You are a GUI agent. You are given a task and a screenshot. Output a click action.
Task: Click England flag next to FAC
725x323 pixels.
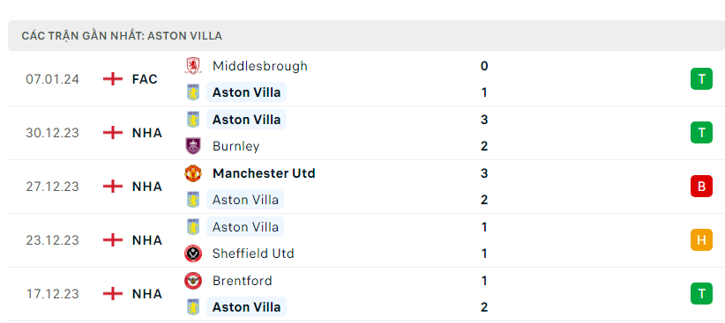113,79
